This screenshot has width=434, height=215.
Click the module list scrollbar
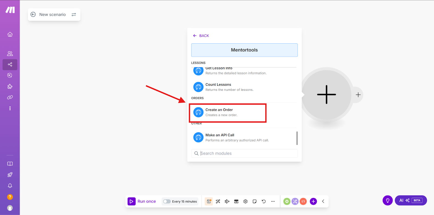point(297,138)
